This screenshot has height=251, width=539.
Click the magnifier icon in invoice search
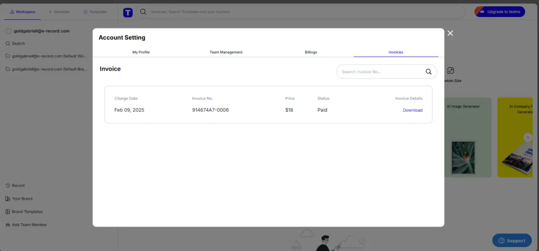pyautogui.click(x=429, y=71)
